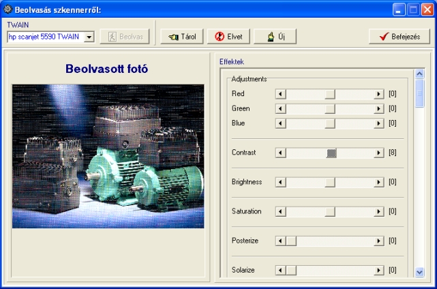The height and width of the screenshot is (289, 437).
Task: Click the Contrast slider thumb
Action: (x=331, y=153)
